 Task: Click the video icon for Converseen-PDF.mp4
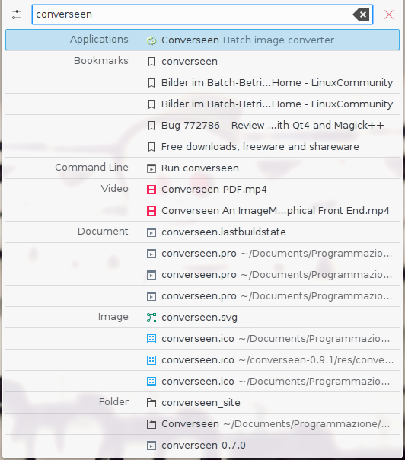(x=151, y=190)
